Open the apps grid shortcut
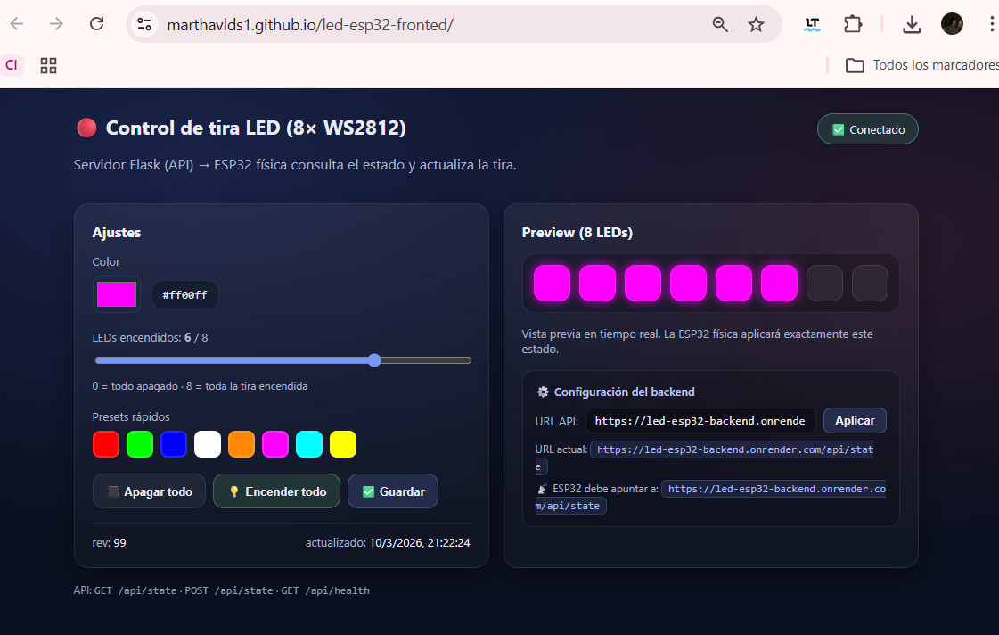Image resolution: width=999 pixels, height=635 pixels. (x=48, y=66)
